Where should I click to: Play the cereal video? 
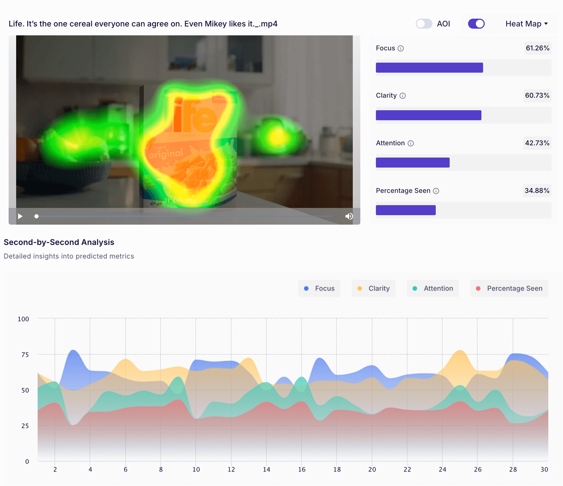pos(20,216)
